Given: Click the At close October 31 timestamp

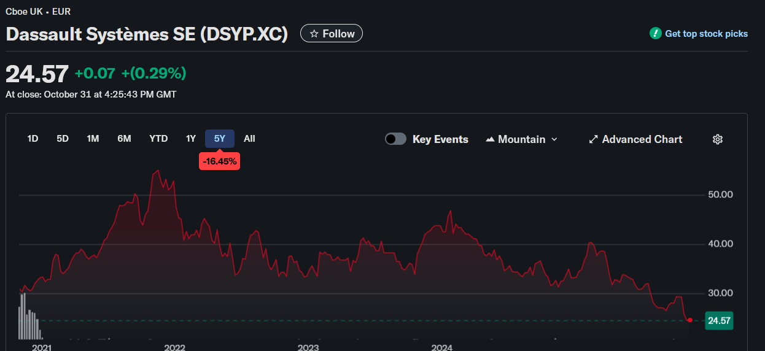Looking at the screenshot, I should pyautogui.click(x=91, y=94).
